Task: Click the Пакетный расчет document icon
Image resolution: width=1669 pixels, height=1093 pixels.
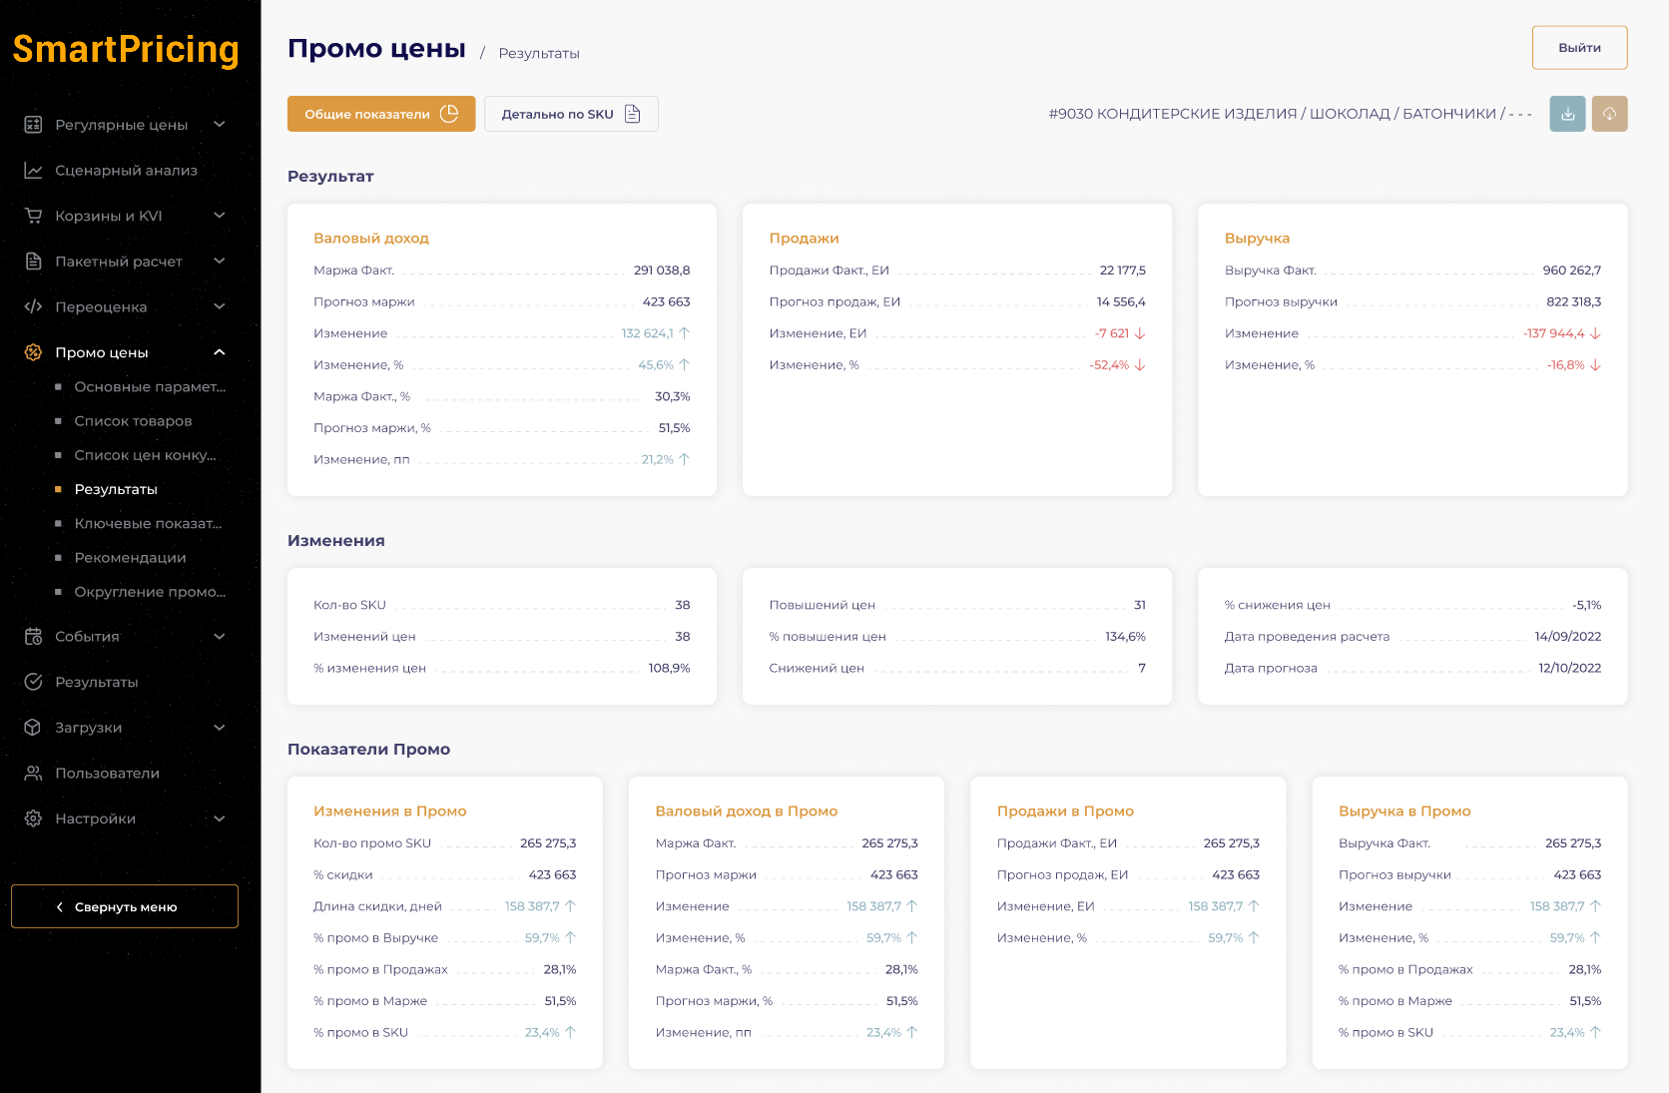Action: tap(33, 262)
